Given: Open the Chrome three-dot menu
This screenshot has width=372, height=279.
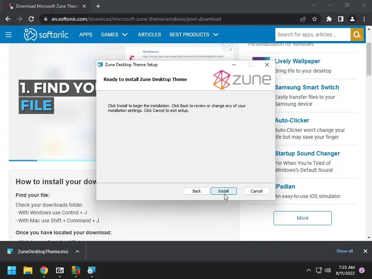Looking at the screenshot, I should 364,19.
